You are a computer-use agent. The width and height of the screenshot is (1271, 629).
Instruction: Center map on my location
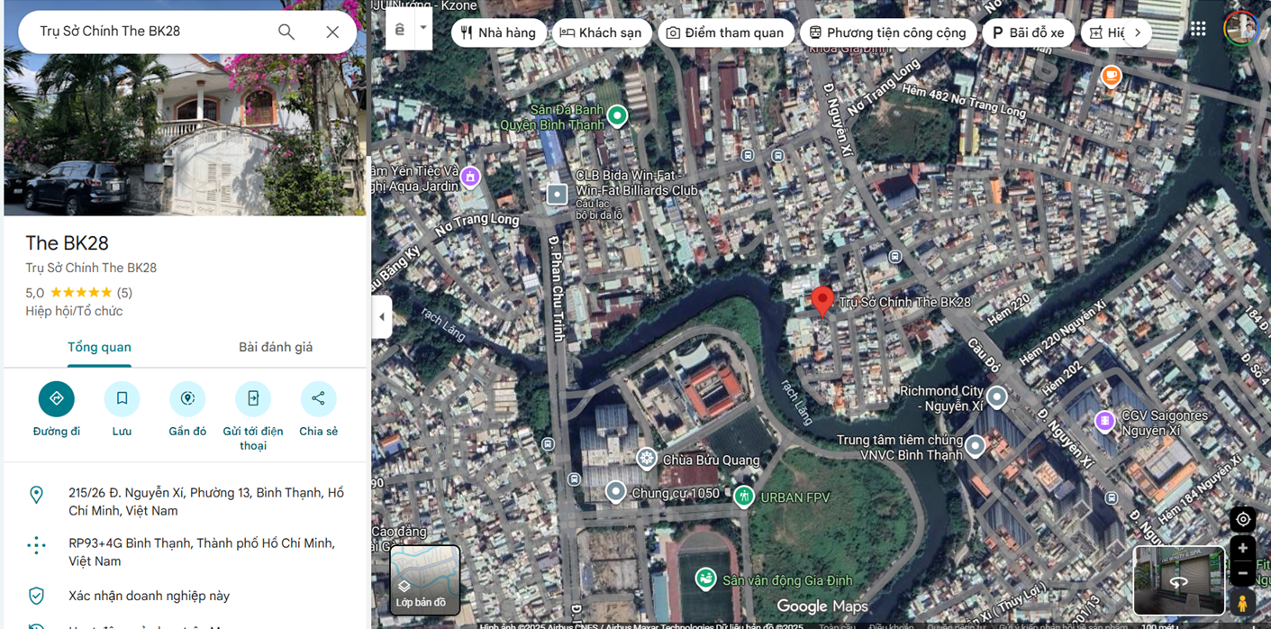click(x=1243, y=519)
